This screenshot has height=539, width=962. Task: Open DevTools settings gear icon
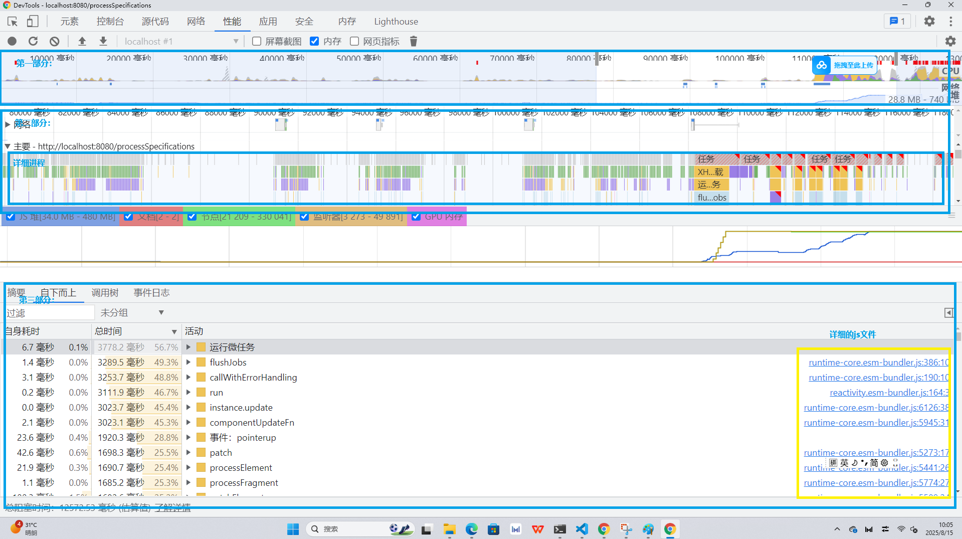tap(929, 22)
